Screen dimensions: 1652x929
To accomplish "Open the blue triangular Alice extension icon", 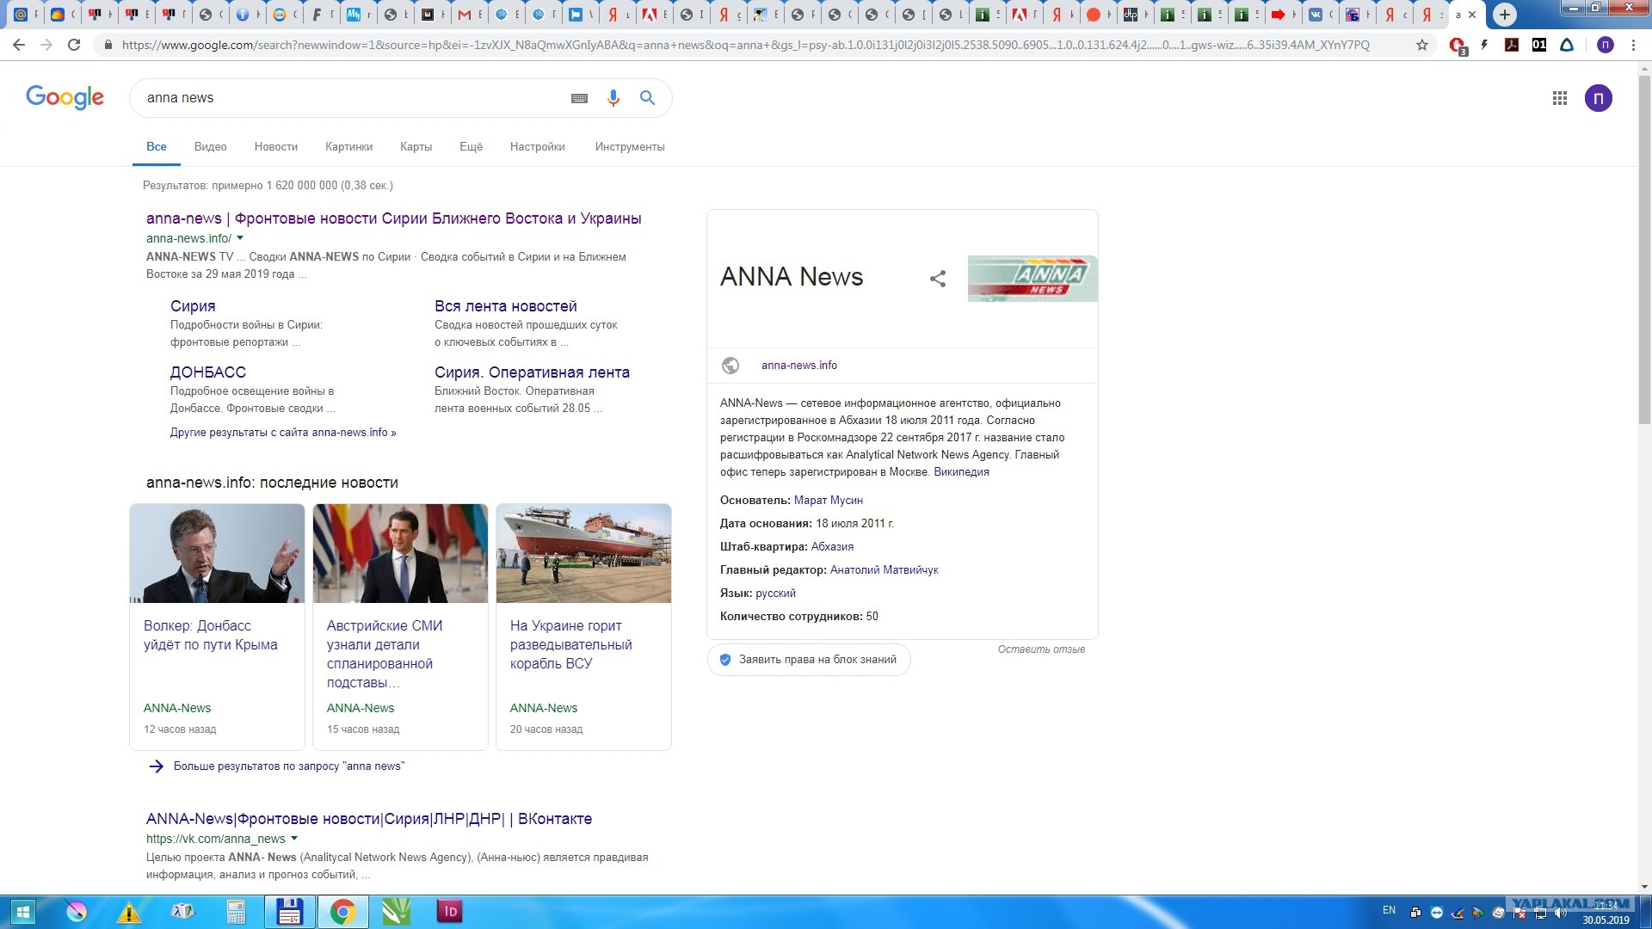I will point(1567,45).
